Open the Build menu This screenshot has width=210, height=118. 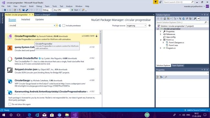tap(31, 6)
